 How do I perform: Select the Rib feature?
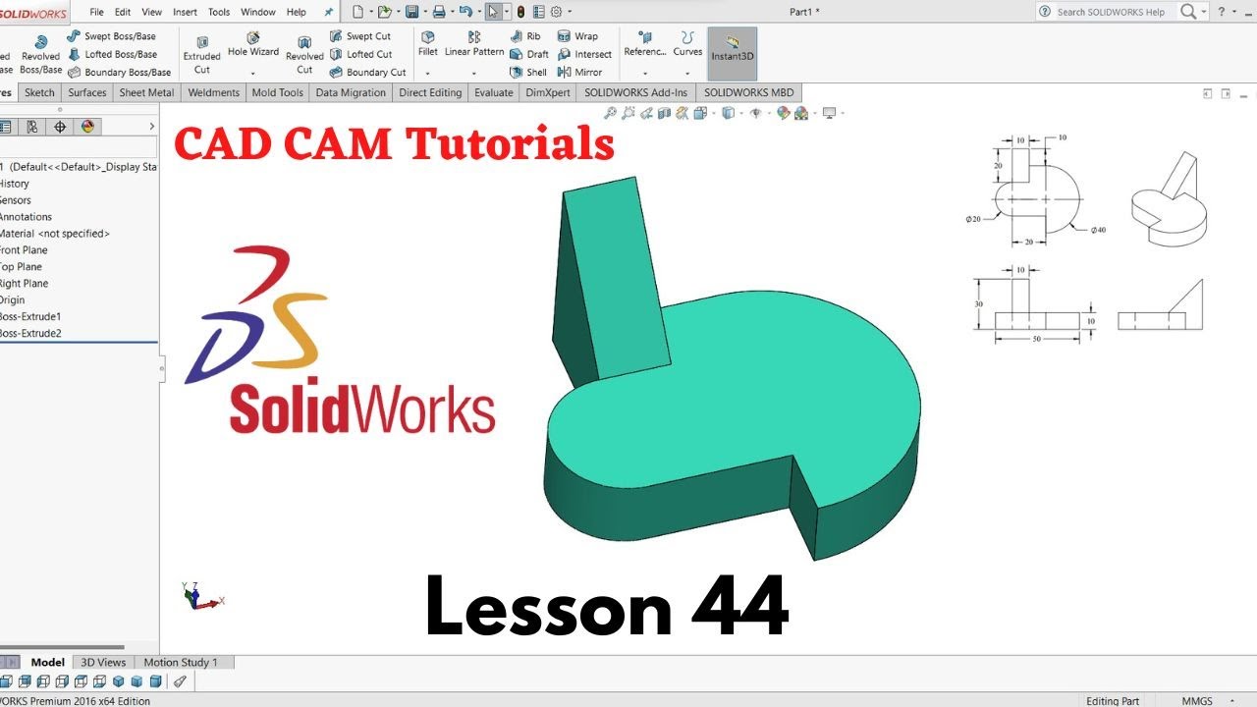tap(525, 36)
